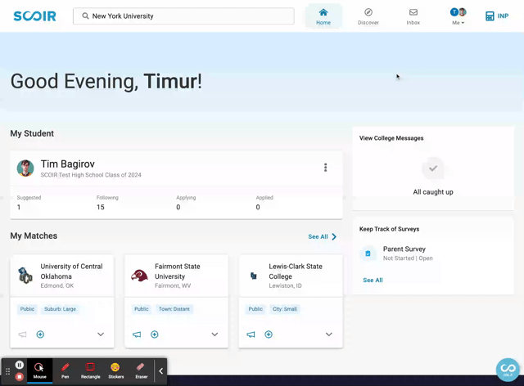Suggest Fairmont State University with megaphone
This screenshot has height=386, width=524.
point(137,334)
